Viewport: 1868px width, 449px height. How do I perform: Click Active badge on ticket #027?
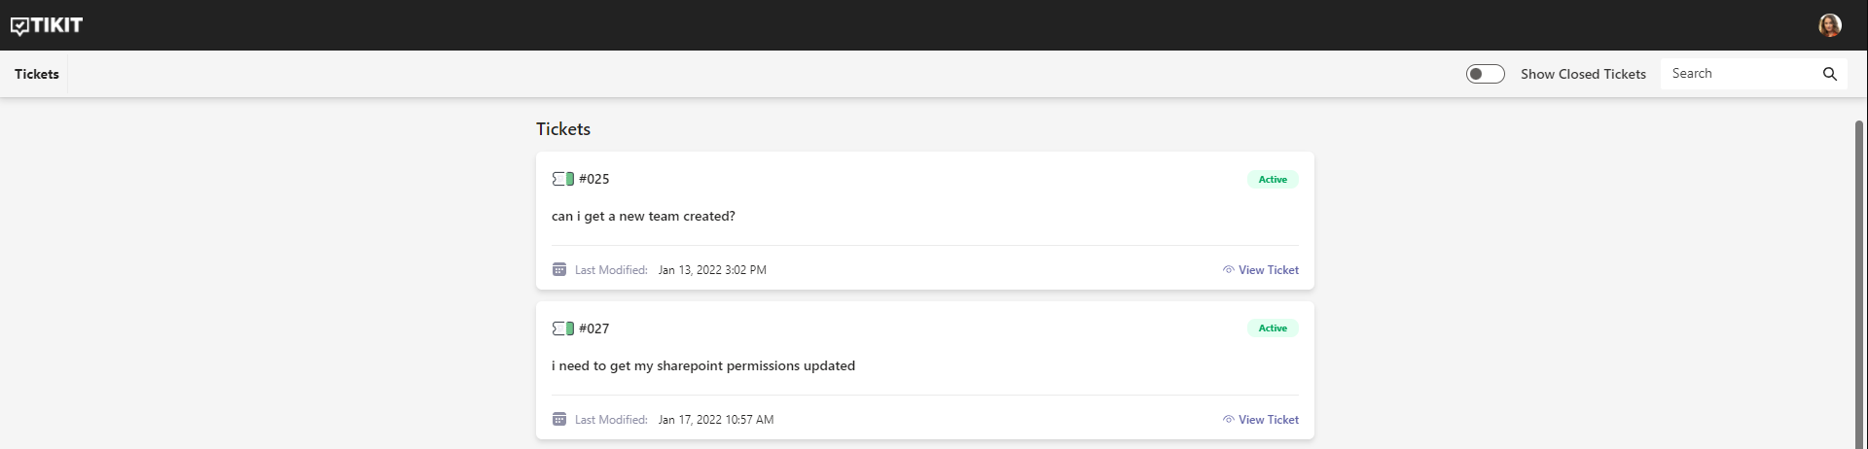coord(1273,328)
